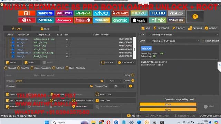Toggle the Custom firehose option
Screen dimensions: 221x124
pos(133,81)
